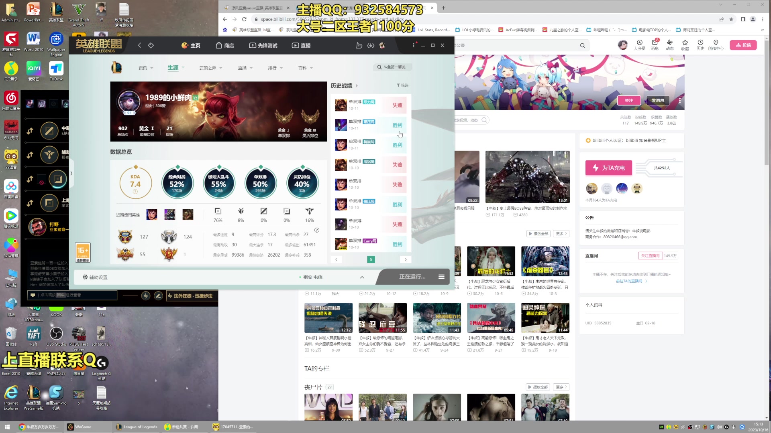
Task: Expand 历史战绩 match history arrow
Action: tap(357, 85)
